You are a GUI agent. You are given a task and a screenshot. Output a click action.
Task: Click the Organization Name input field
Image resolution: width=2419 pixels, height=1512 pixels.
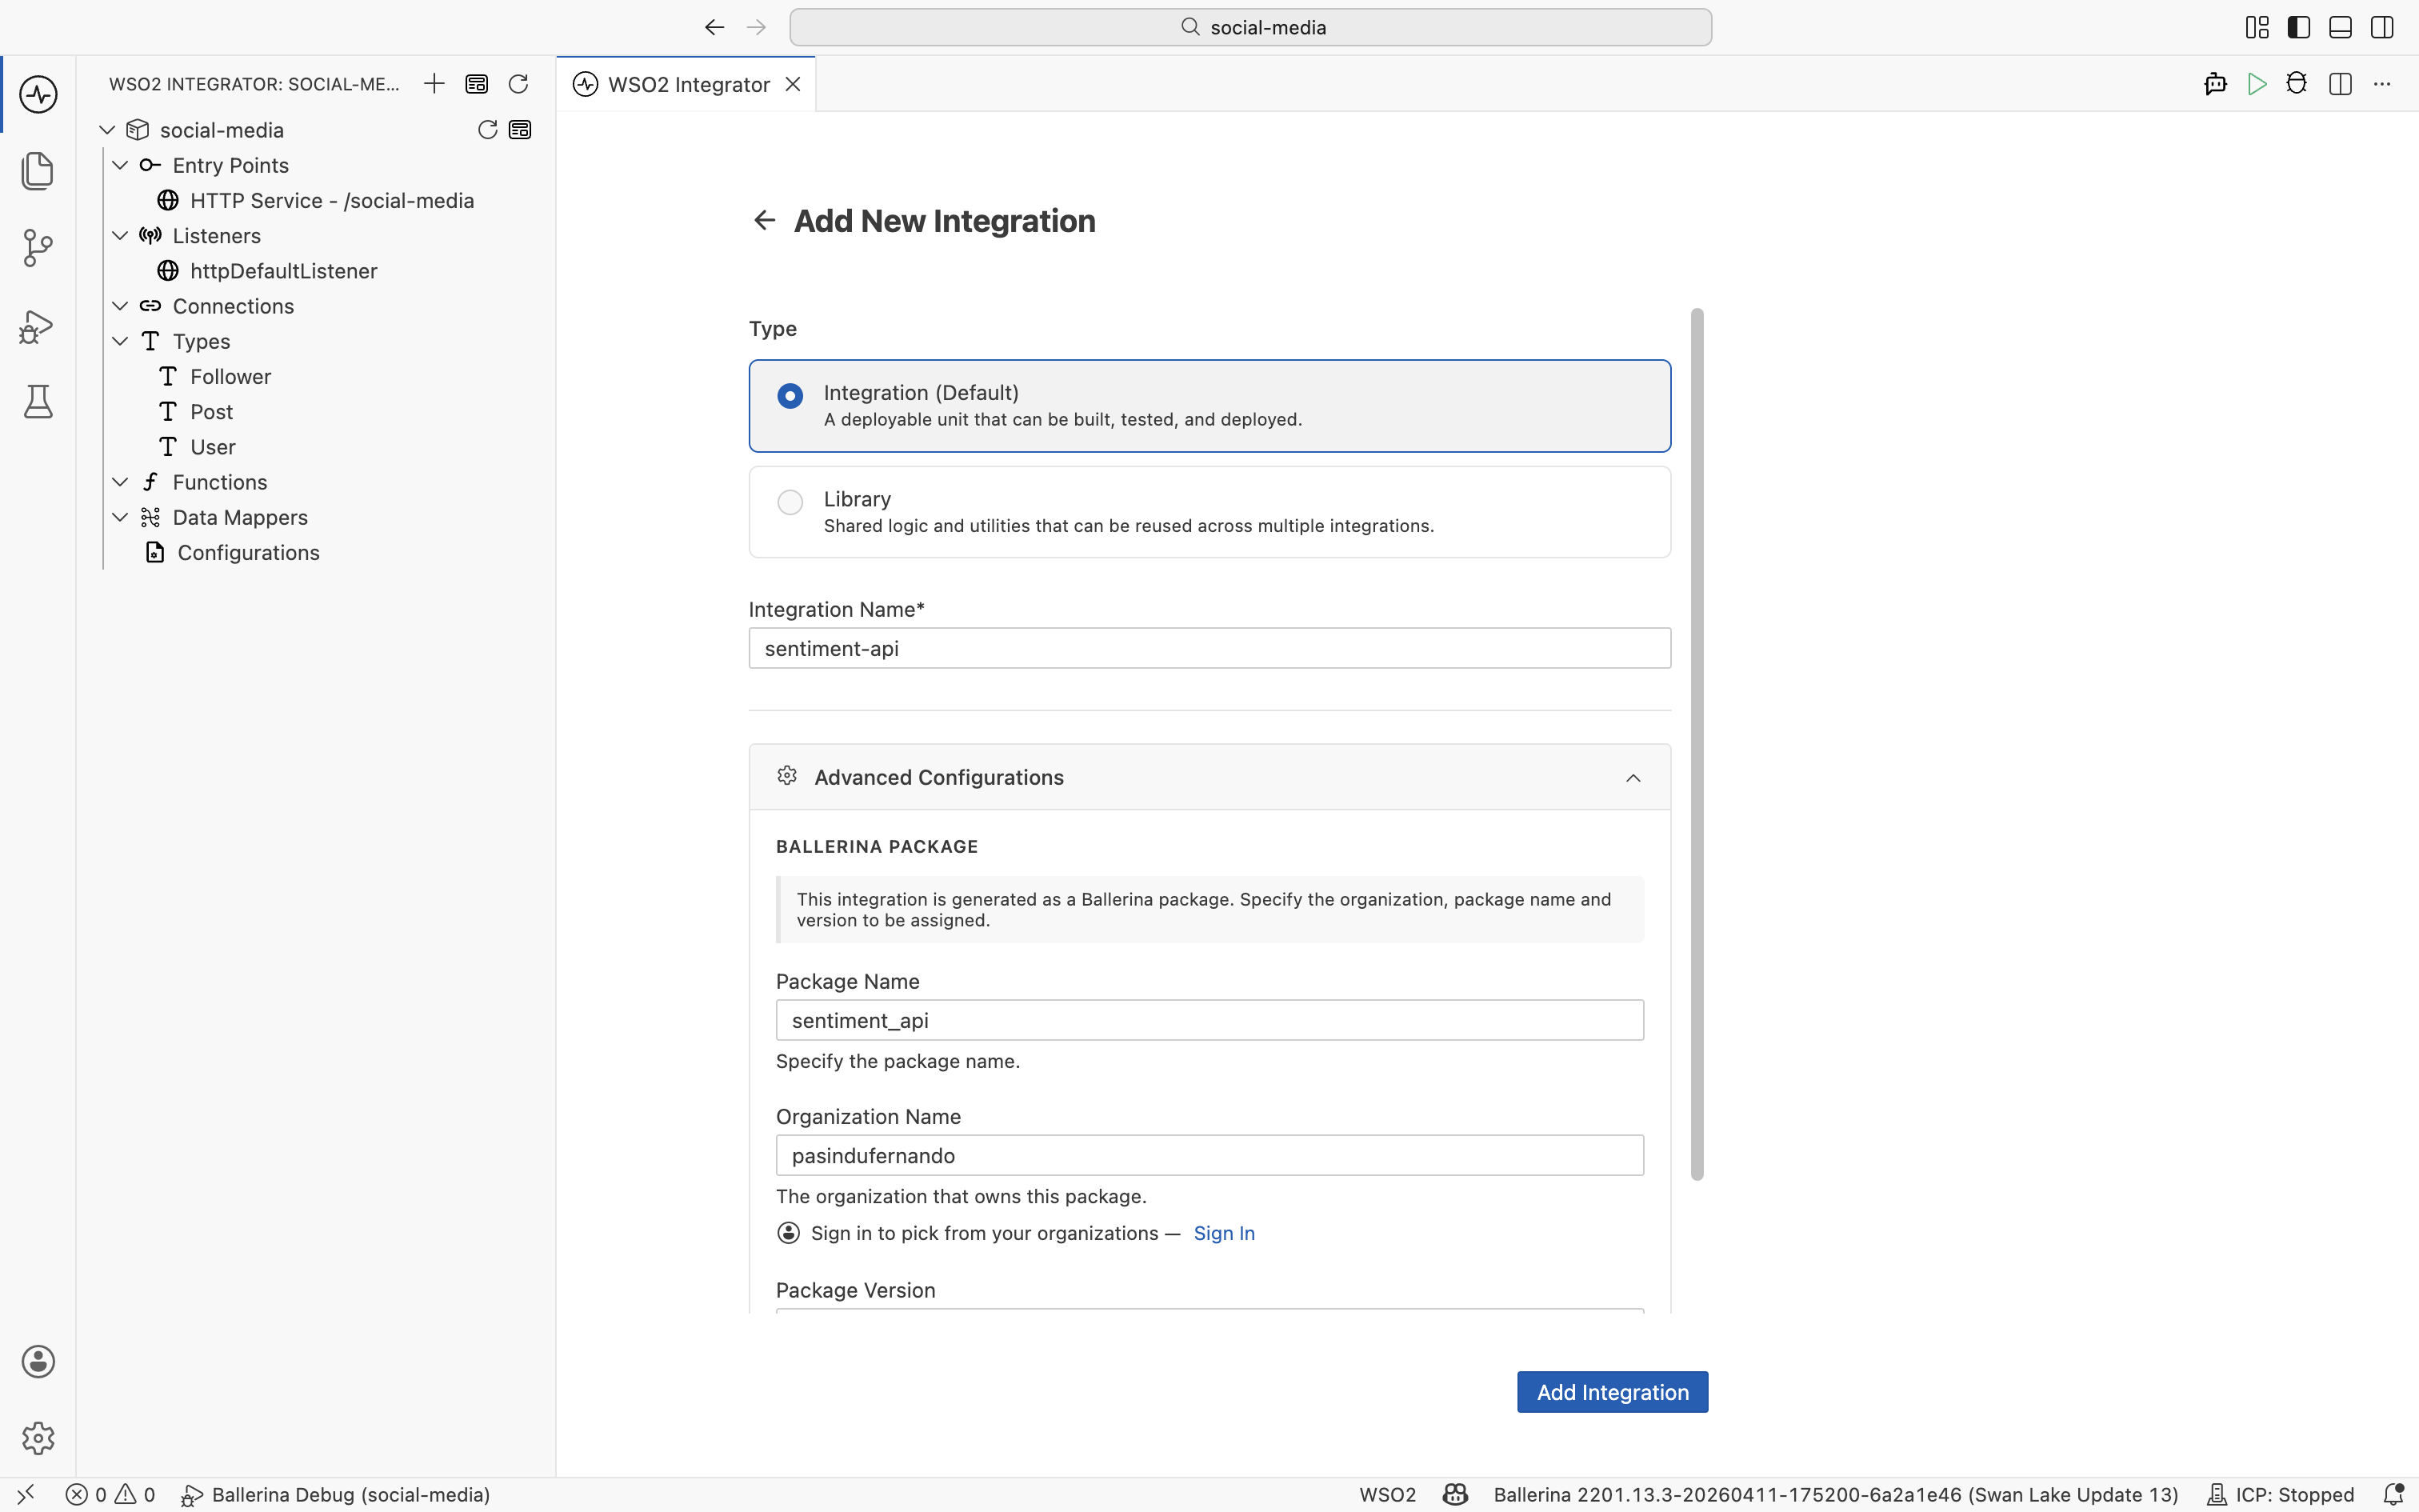1209,1155
